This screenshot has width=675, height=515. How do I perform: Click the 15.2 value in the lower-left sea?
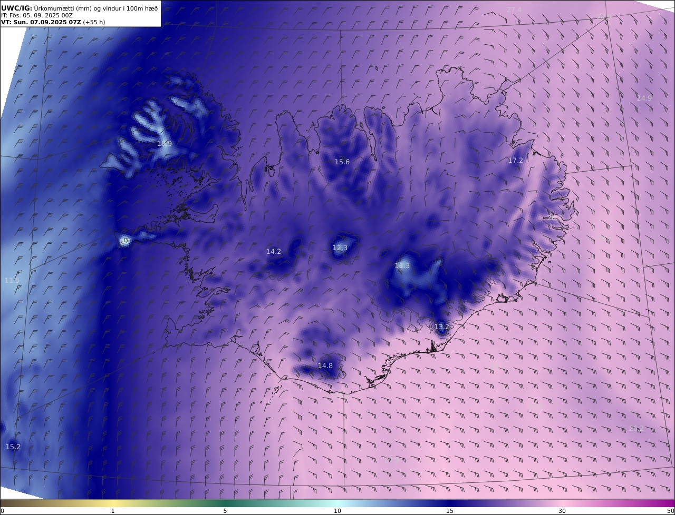pos(13,447)
